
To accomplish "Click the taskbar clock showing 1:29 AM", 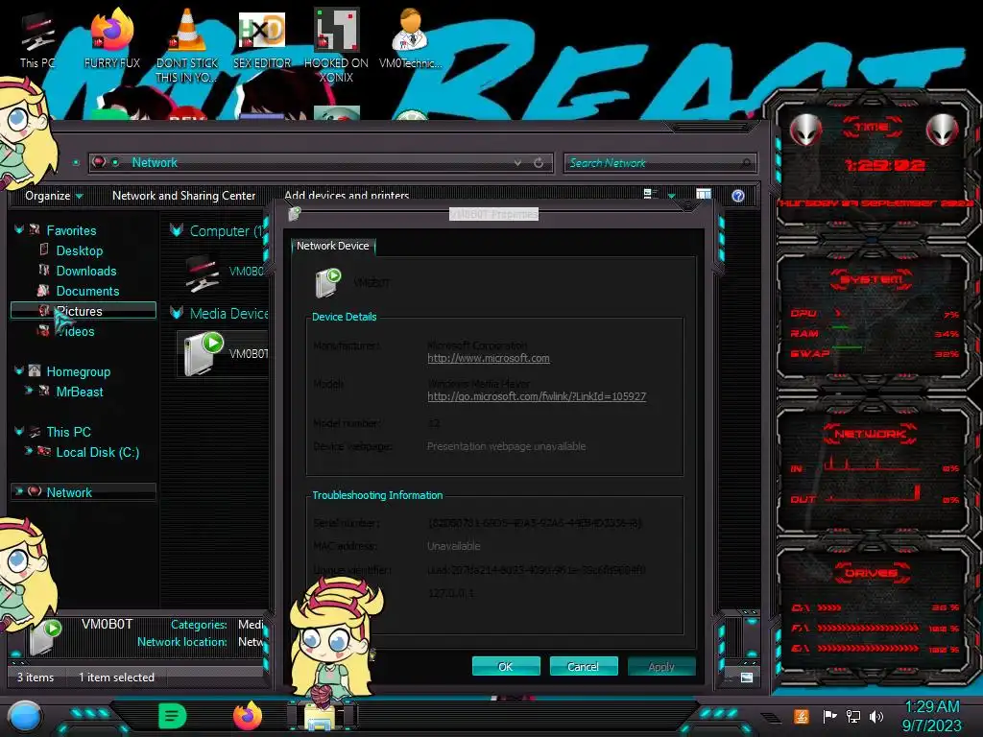I will [x=931, y=716].
